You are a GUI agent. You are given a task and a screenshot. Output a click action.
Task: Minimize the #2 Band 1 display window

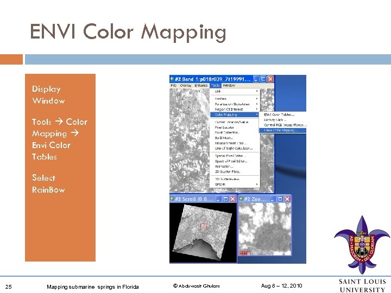coord(256,79)
